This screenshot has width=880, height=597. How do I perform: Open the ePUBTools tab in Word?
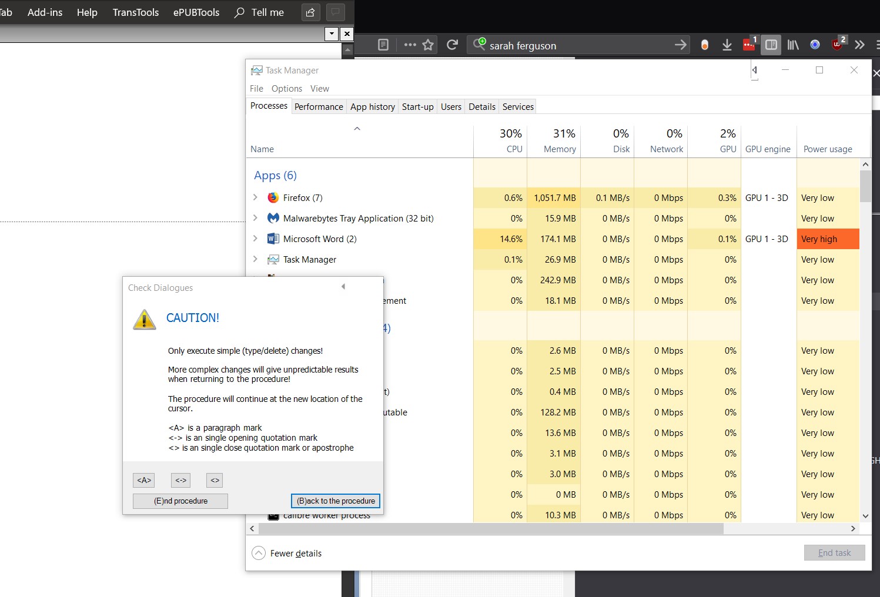pyautogui.click(x=196, y=12)
